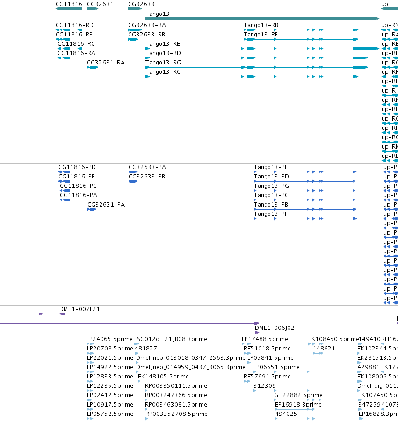Select the Tango13-RB transcript label
The height and width of the screenshot is (421, 398).
[x=261, y=25]
